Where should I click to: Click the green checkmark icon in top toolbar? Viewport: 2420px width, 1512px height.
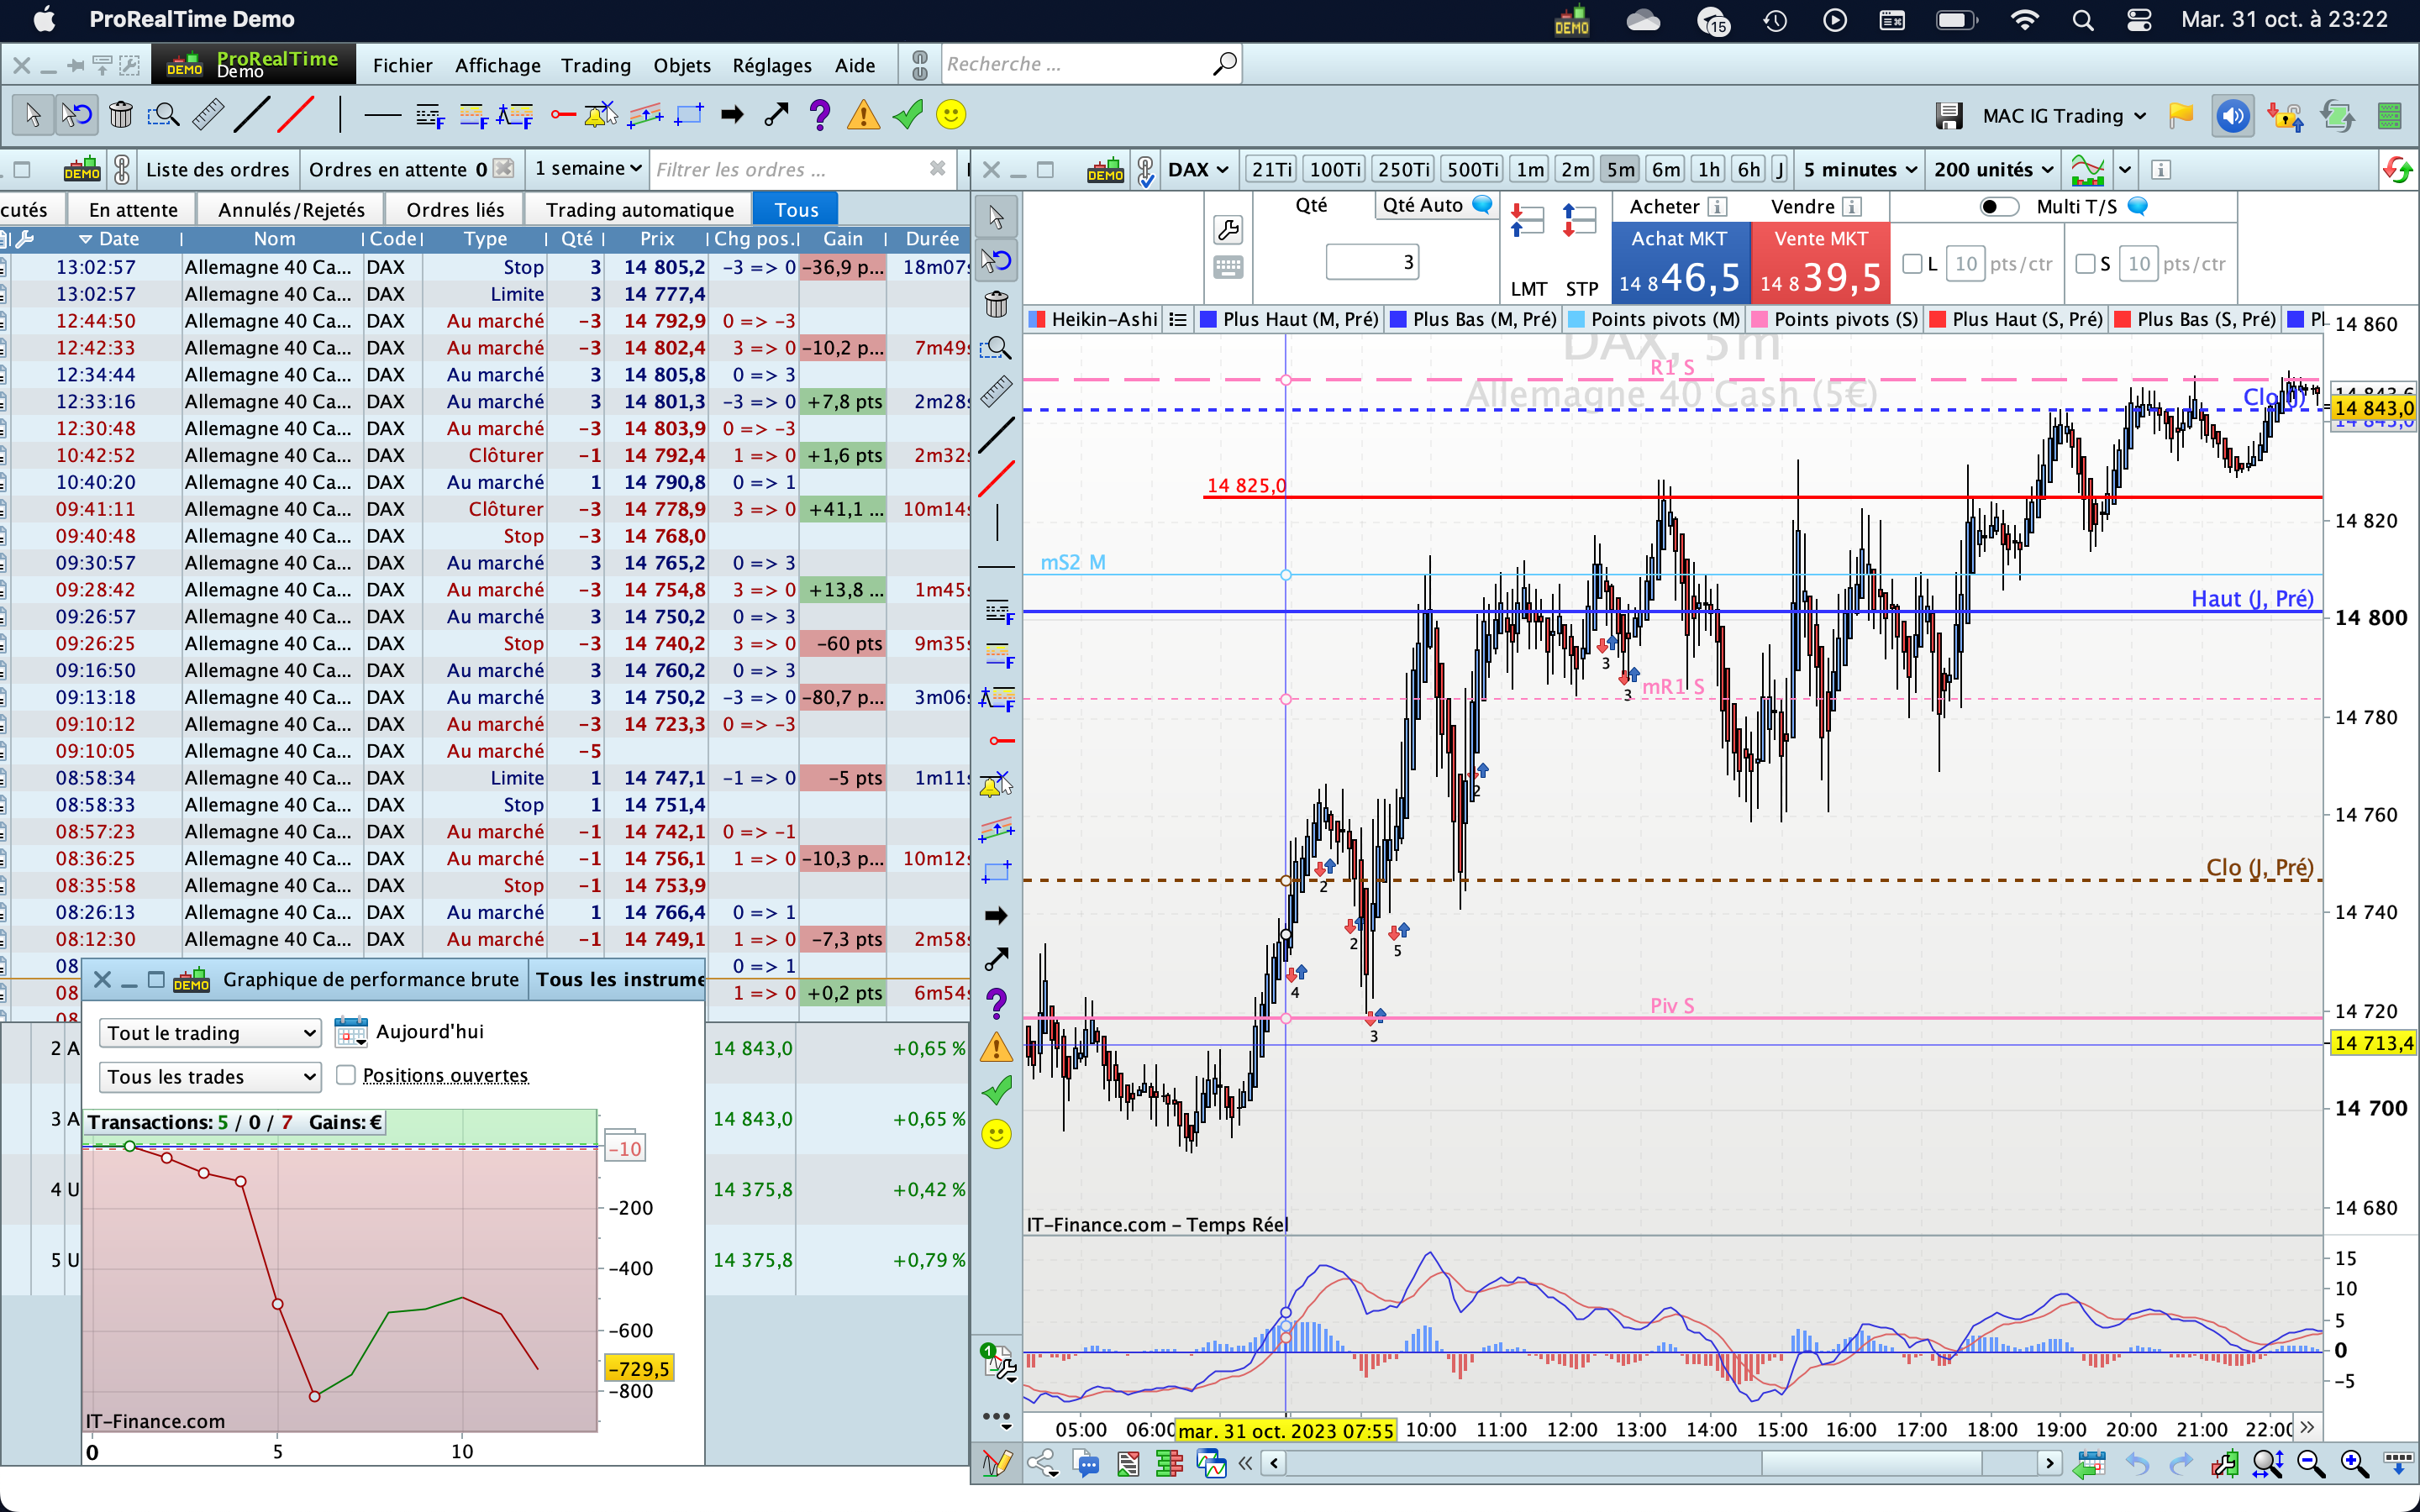[907, 115]
